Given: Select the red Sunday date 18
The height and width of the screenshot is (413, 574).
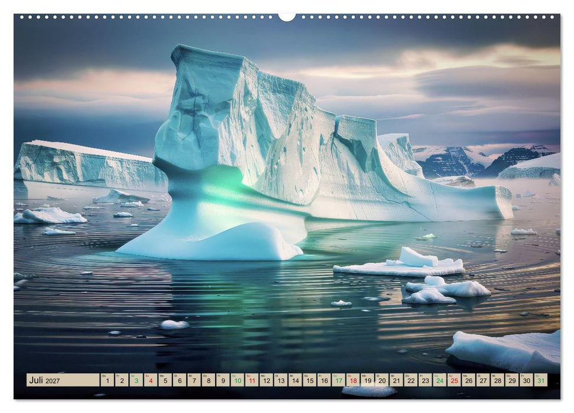Looking at the screenshot, I should (354, 380).
